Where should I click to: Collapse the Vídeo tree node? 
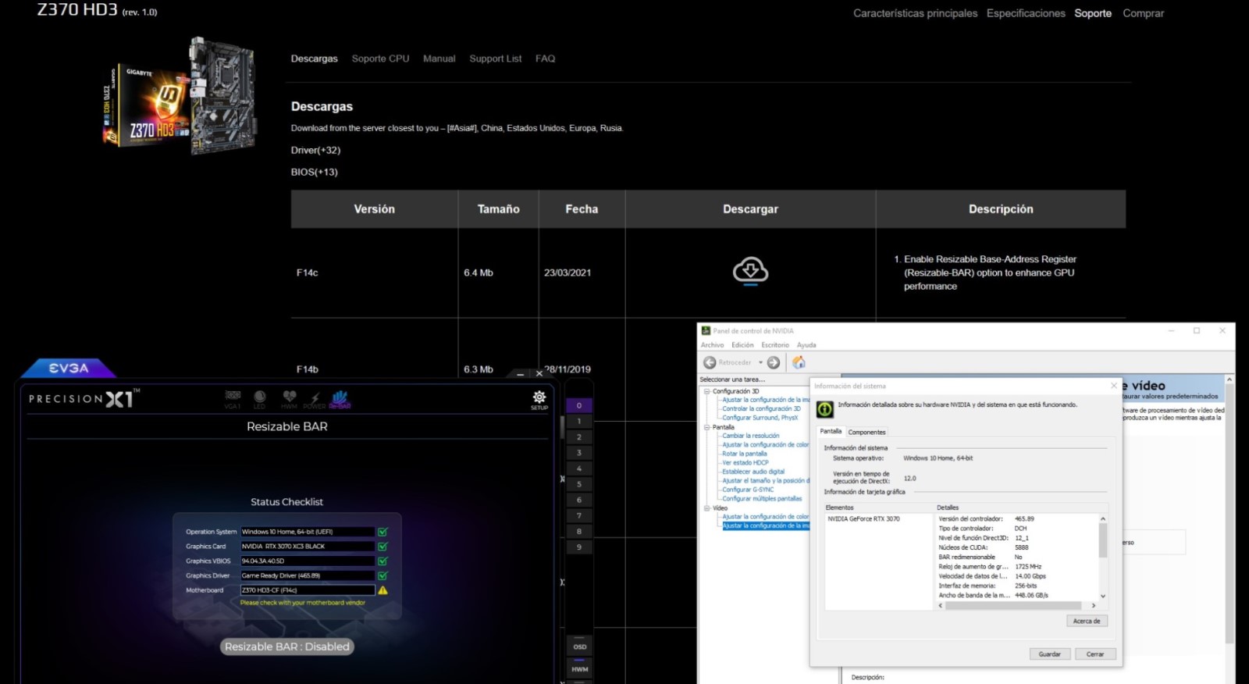tap(707, 508)
